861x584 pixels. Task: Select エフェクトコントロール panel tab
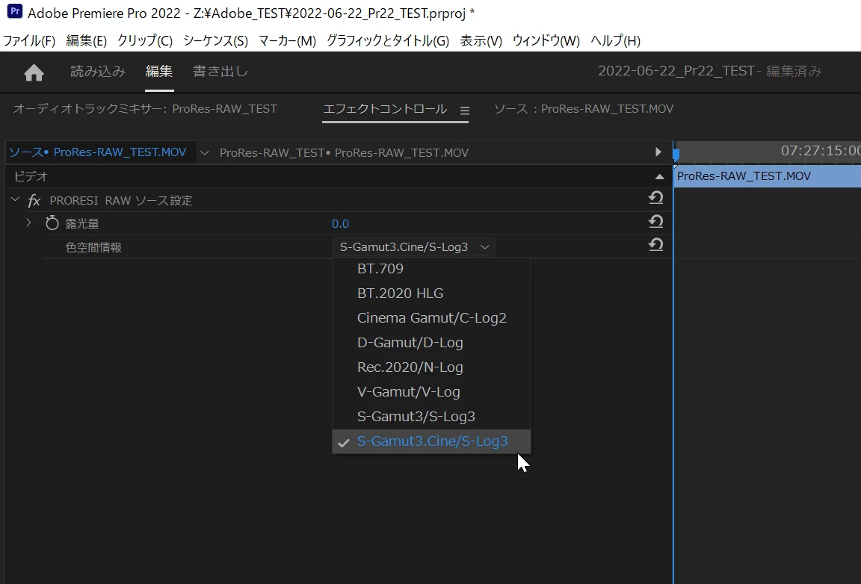click(x=385, y=109)
